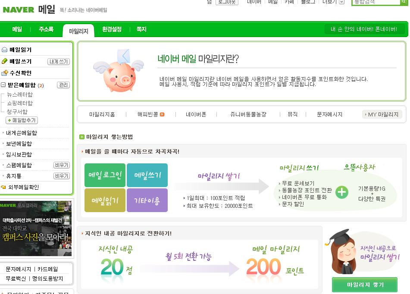Open 내게쓴메일함
Viewport: 410px width, 294px height.
(22, 133)
